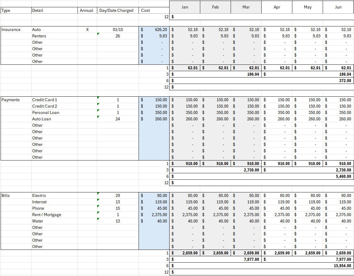Select payments six-month total 5,460.00
Image resolution: width=354 pixels, height=276 pixels.
point(261,176)
